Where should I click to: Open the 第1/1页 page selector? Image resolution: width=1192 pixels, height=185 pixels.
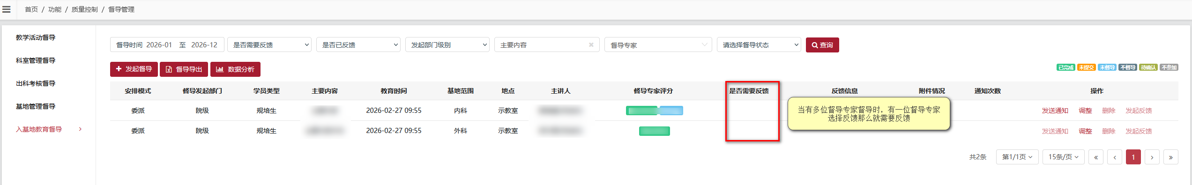[x=1017, y=157]
